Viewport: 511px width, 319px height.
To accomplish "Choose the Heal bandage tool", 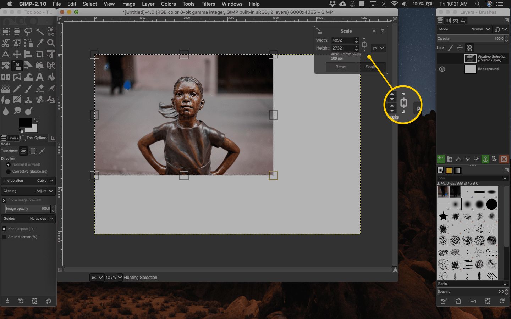I will point(40,100).
